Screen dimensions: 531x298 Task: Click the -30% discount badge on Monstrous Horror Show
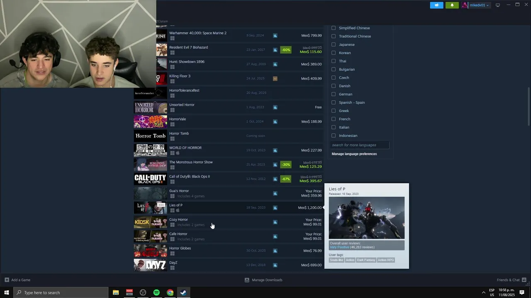tap(286, 164)
